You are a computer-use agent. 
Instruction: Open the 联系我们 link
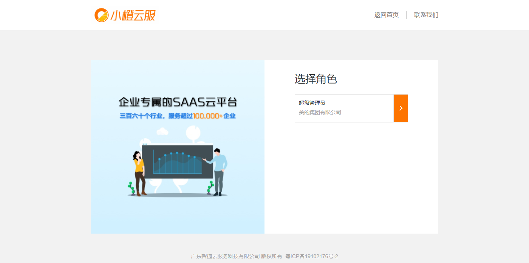click(426, 15)
